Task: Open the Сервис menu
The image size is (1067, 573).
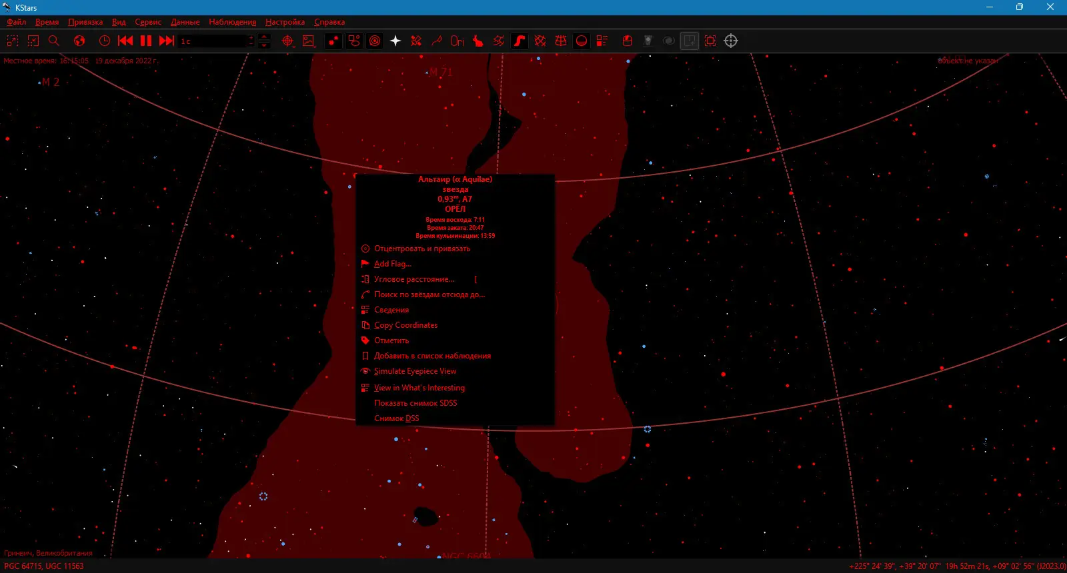Action: [x=148, y=22]
